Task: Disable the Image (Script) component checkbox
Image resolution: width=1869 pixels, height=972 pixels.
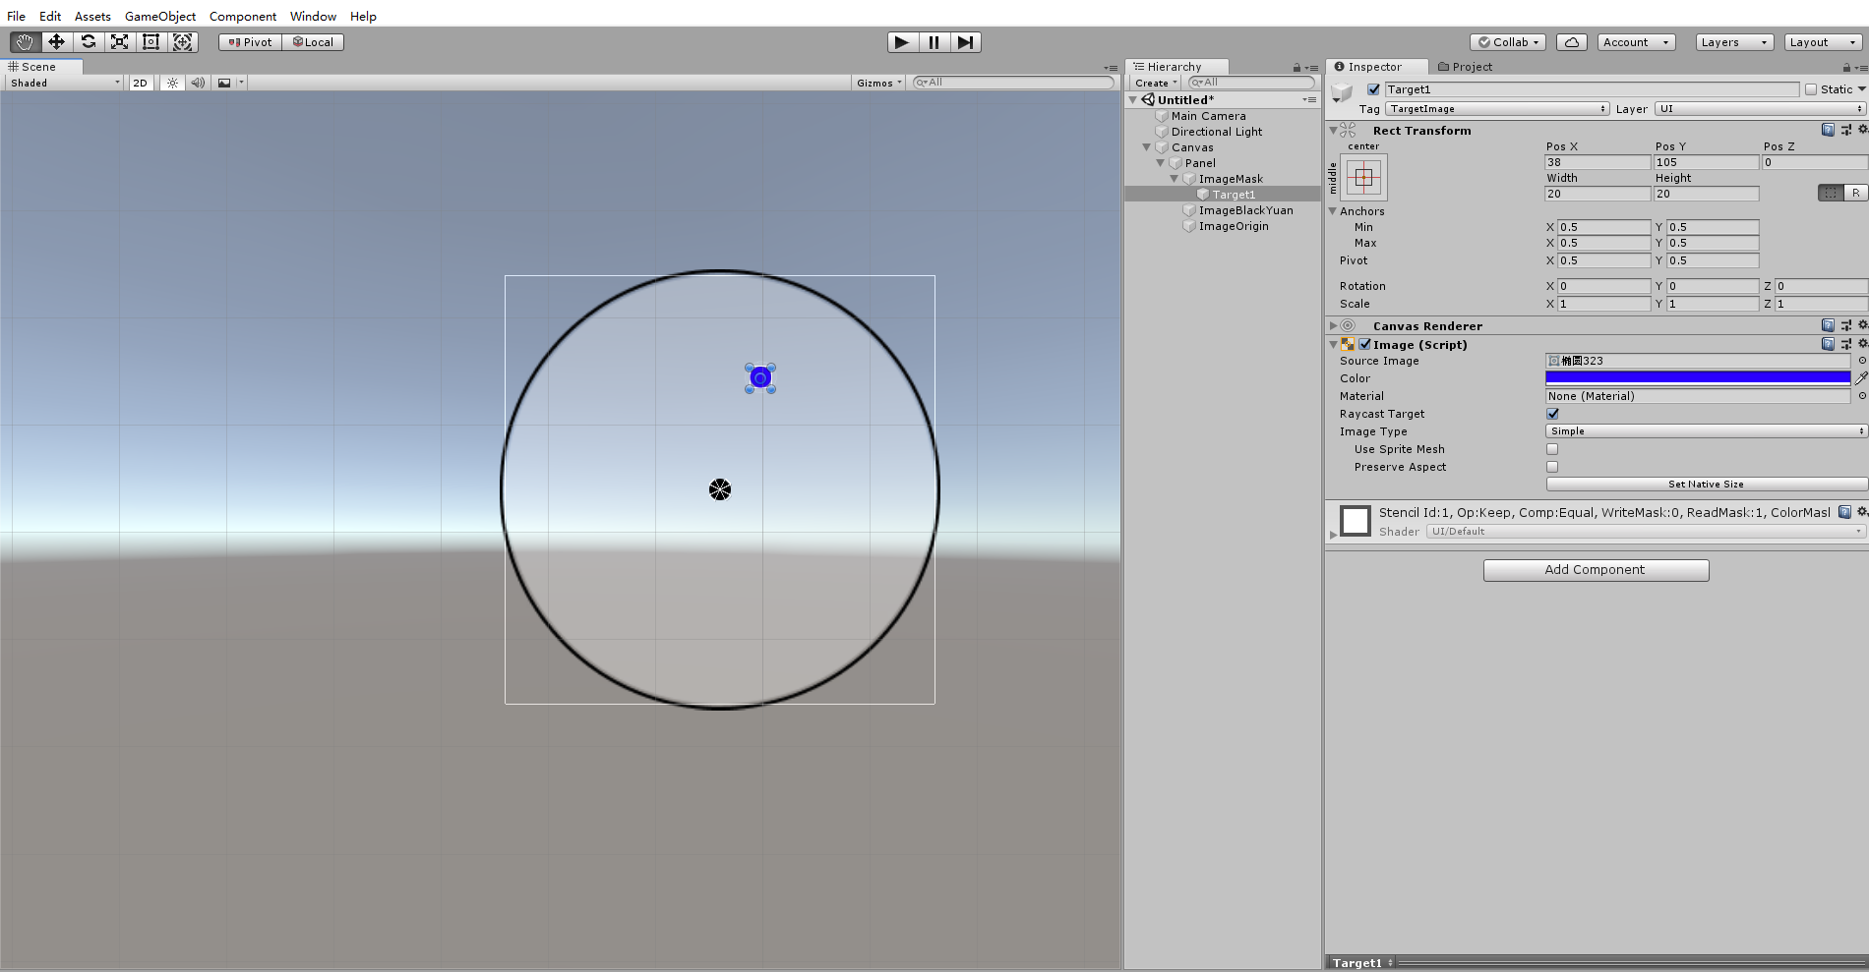Action: coord(1365,344)
